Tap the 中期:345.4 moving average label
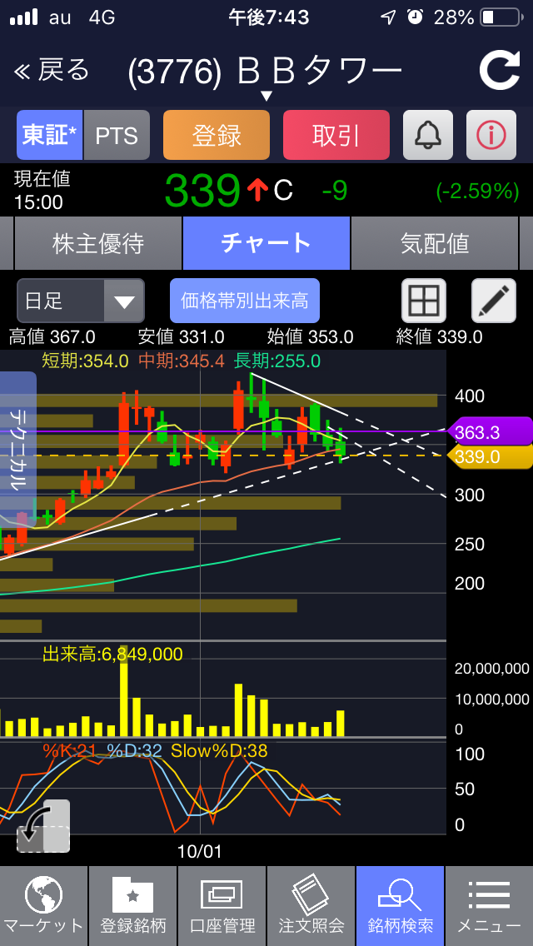Image resolution: width=533 pixels, height=946 pixels. coord(182,361)
